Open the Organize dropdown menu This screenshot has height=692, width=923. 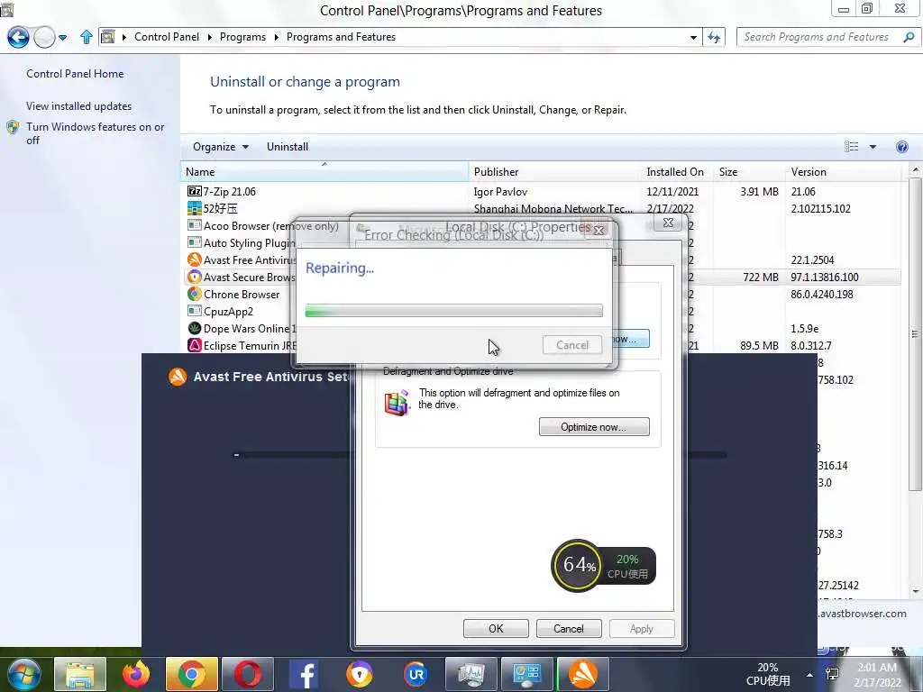[221, 147]
